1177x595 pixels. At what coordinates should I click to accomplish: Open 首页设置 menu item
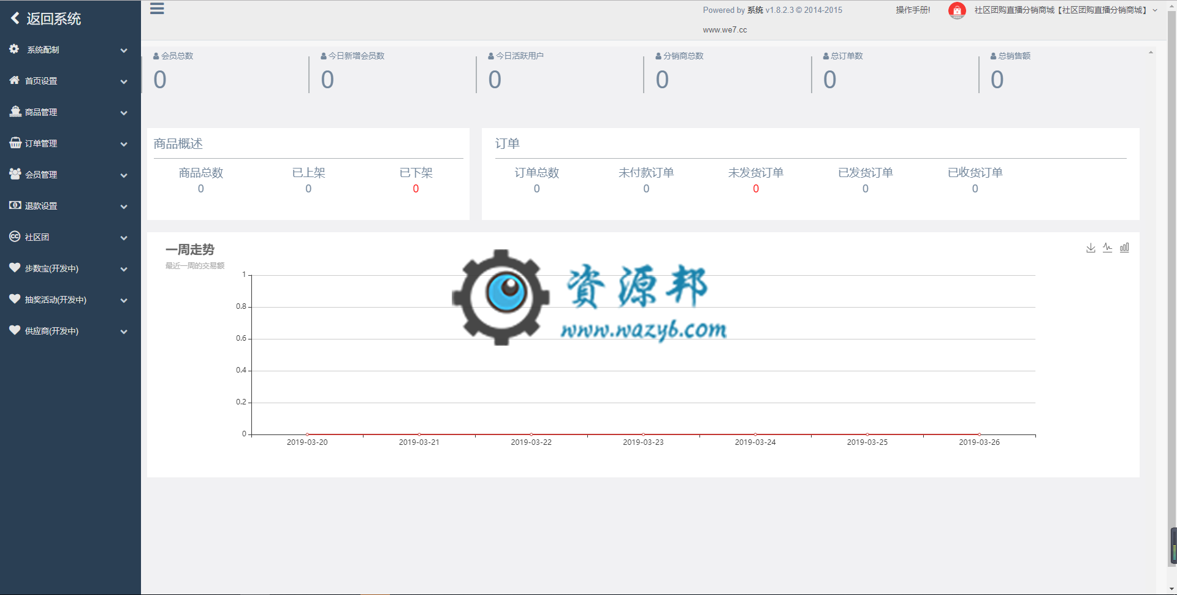[x=70, y=81]
